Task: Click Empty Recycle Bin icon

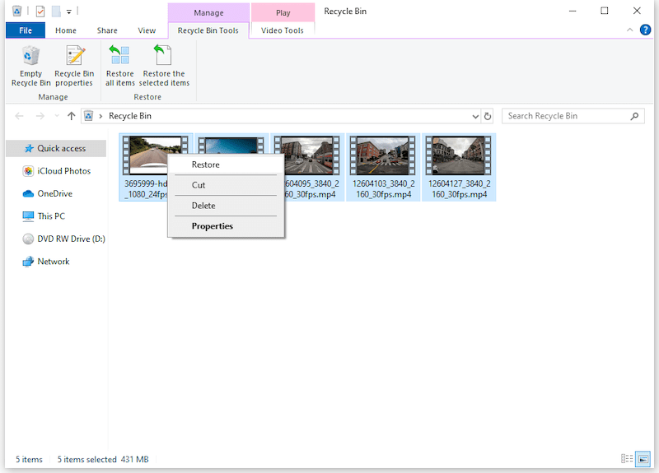Action: tap(30, 55)
